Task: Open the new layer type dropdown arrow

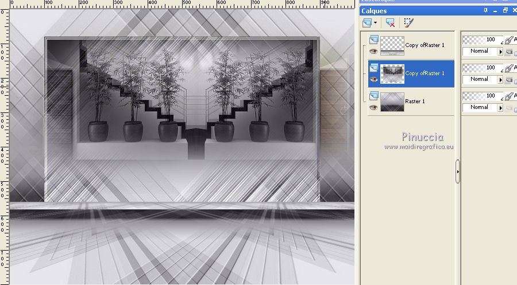Action: click(x=375, y=22)
